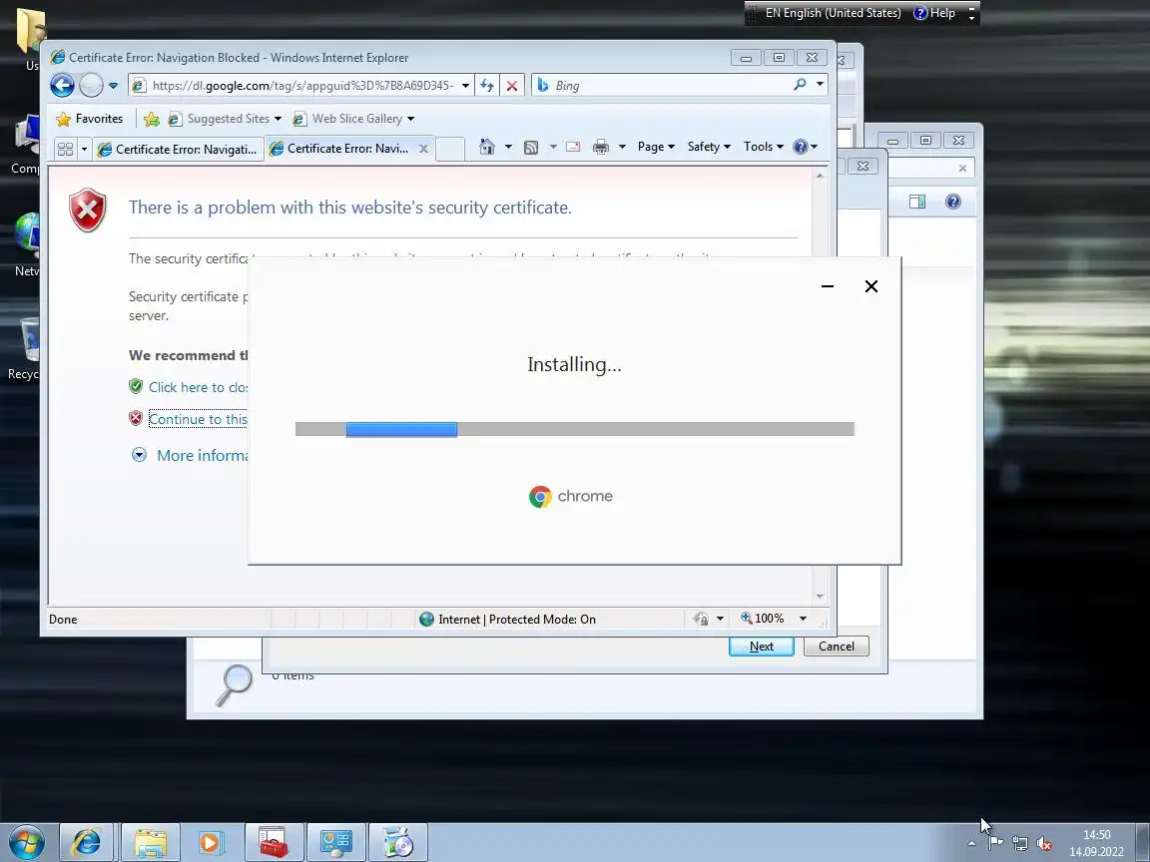
Task: Open Windows Media Player taskbar icon
Action: coord(211,843)
